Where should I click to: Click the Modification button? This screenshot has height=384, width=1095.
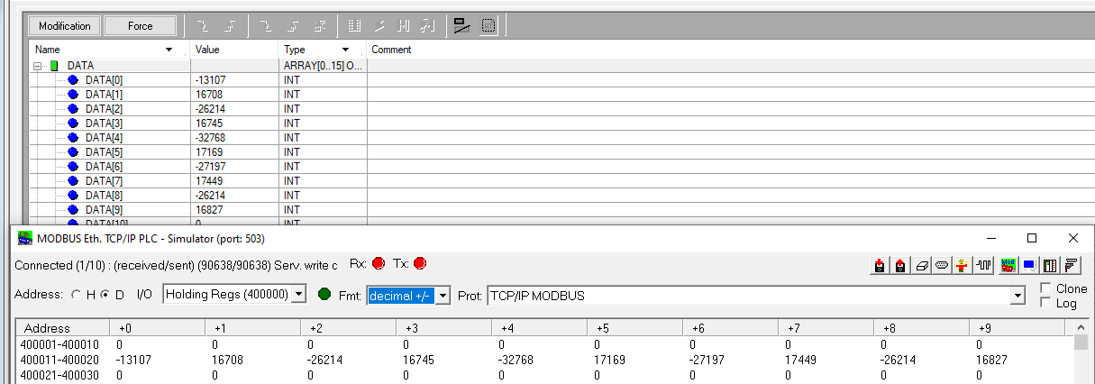click(64, 26)
